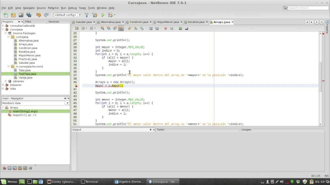Switch to MayorMenor.java tab
This screenshot has height=185, width=330.
point(168,22)
